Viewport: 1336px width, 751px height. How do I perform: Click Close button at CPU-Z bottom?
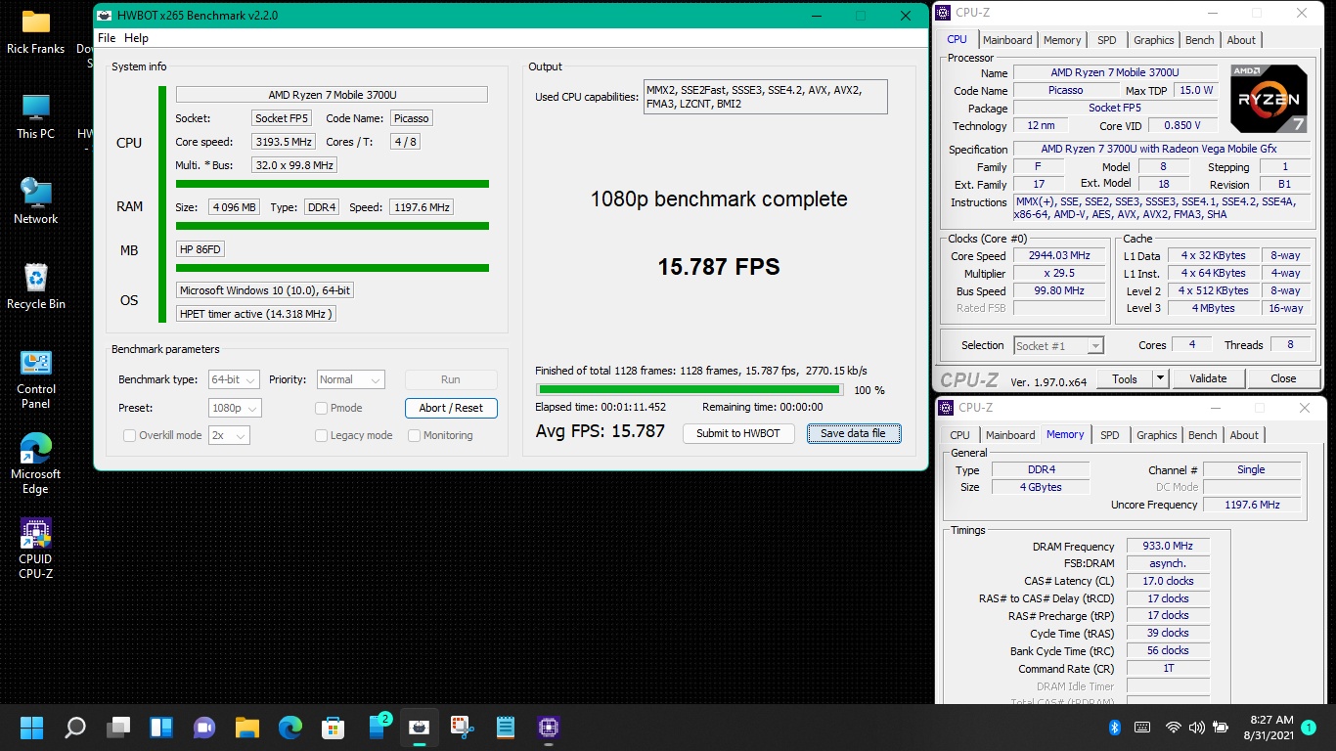(x=1283, y=378)
